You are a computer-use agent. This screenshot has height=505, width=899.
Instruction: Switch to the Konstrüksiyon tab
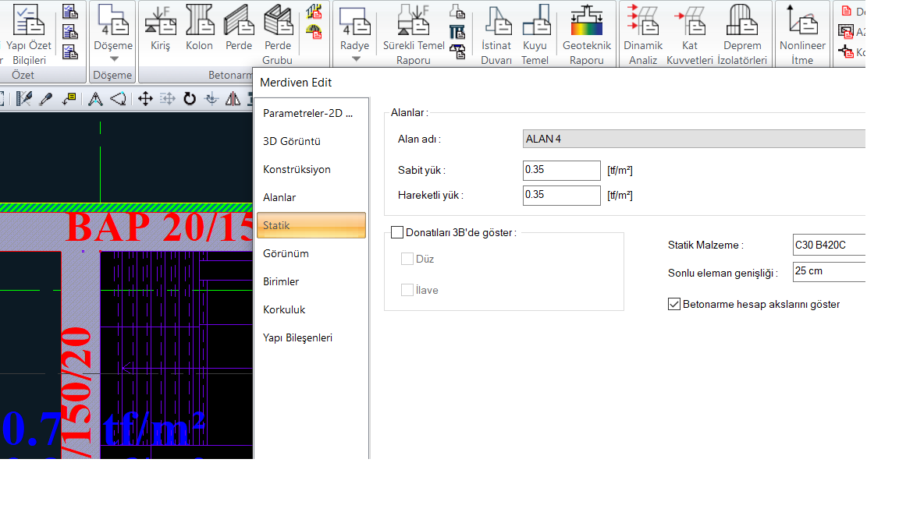297,169
